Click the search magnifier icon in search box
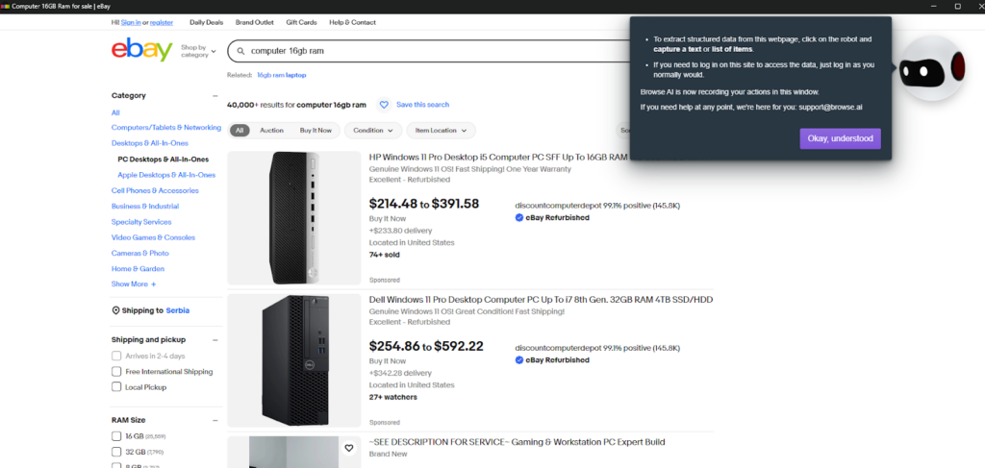This screenshot has width=985, height=468. click(x=240, y=51)
